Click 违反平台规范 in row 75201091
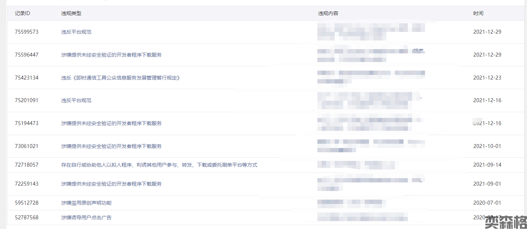Viewport: 527px width, 229px height. tap(76, 100)
